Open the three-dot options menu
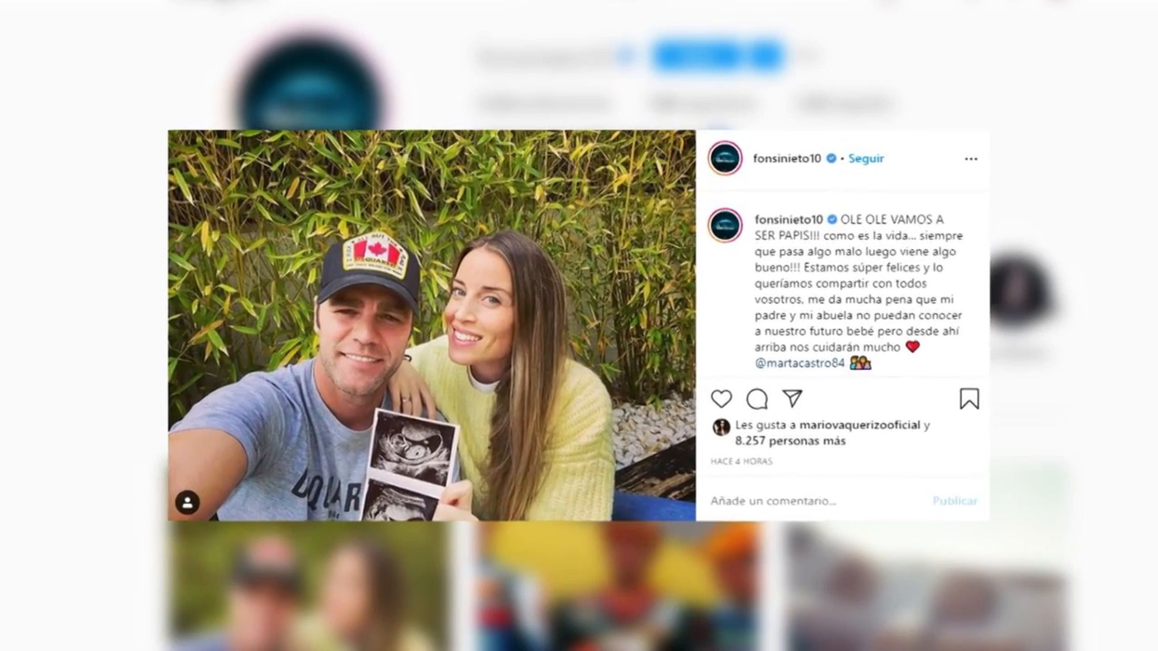The width and height of the screenshot is (1158, 651). coord(971,159)
